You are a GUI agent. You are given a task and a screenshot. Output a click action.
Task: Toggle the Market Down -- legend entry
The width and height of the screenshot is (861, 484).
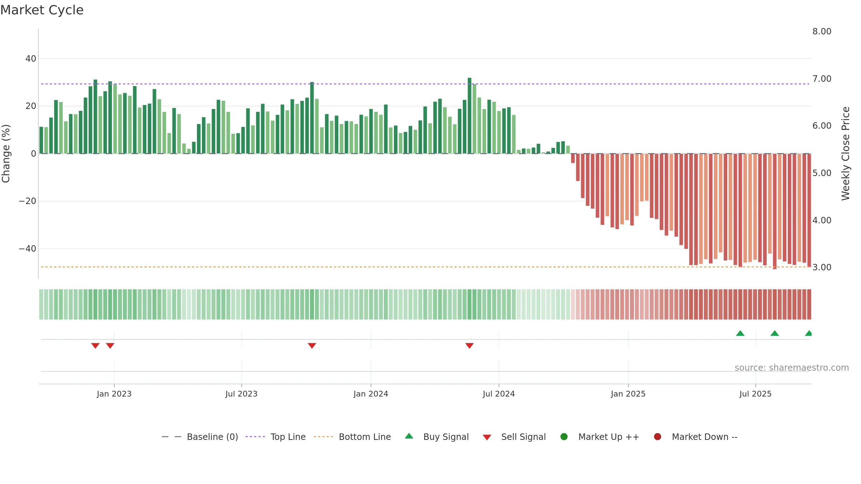tap(696, 437)
